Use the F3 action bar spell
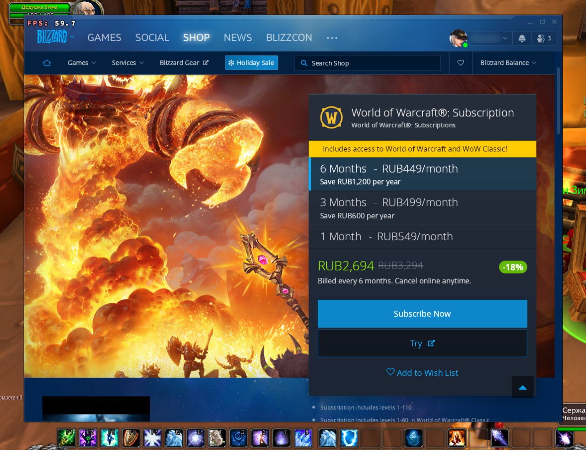586x450 pixels. (x=110, y=438)
